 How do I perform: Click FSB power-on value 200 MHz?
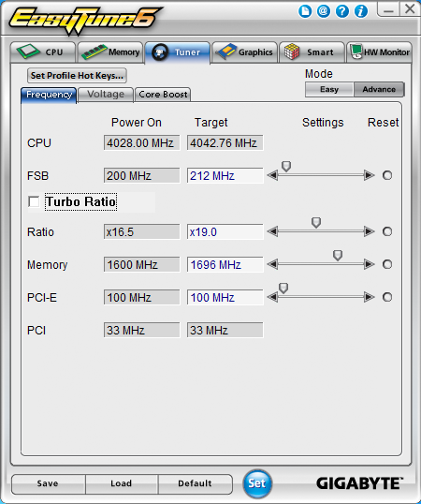(x=141, y=175)
